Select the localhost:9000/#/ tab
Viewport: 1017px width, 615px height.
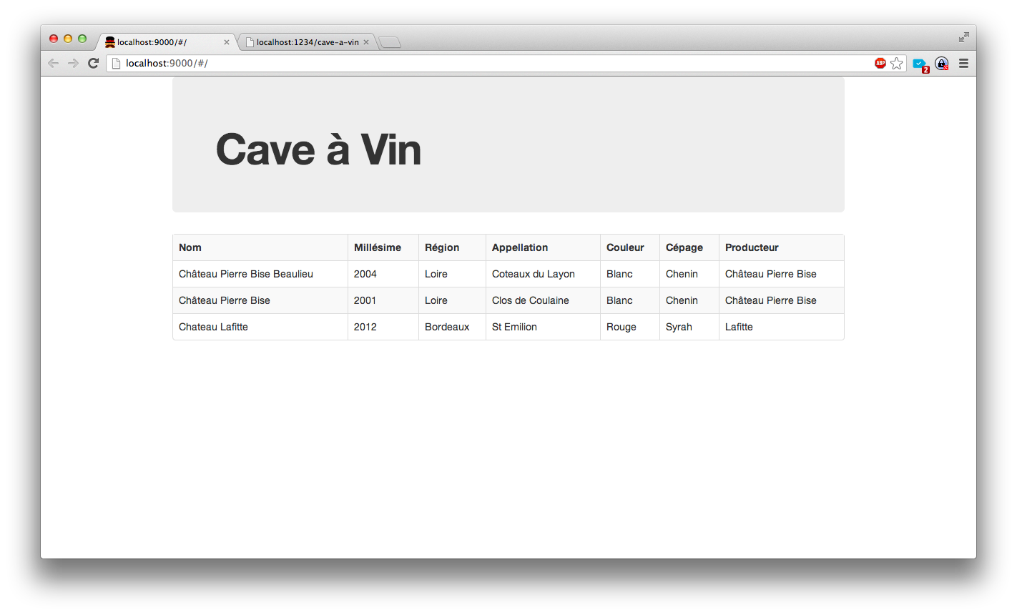167,42
